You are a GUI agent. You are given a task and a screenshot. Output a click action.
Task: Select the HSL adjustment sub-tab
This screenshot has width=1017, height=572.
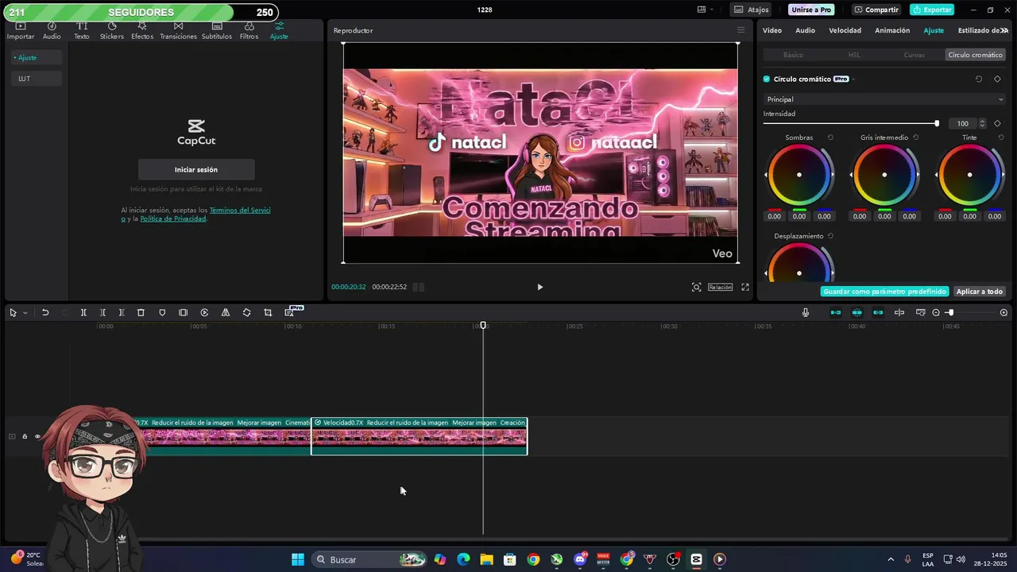click(854, 55)
